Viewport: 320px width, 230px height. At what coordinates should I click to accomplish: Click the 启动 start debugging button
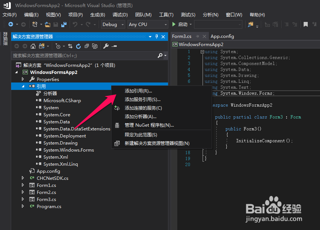[x=180, y=25]
